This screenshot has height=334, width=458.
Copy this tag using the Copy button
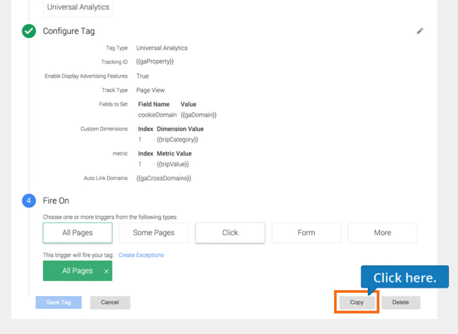click(x=357, y=302)
